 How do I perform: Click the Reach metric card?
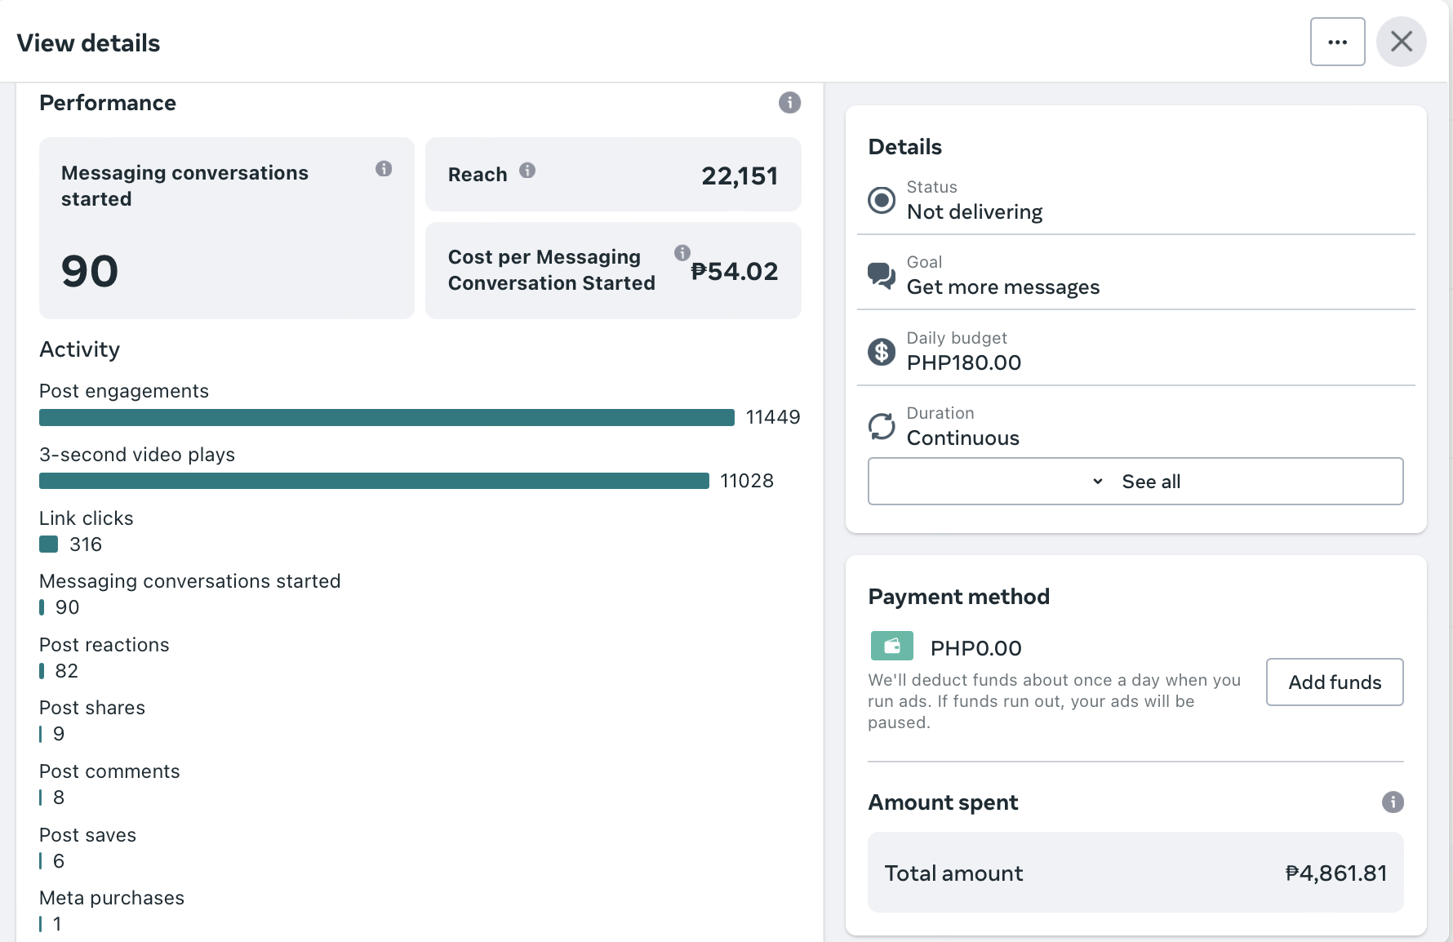pyautogui.click(x=613, y=175)
